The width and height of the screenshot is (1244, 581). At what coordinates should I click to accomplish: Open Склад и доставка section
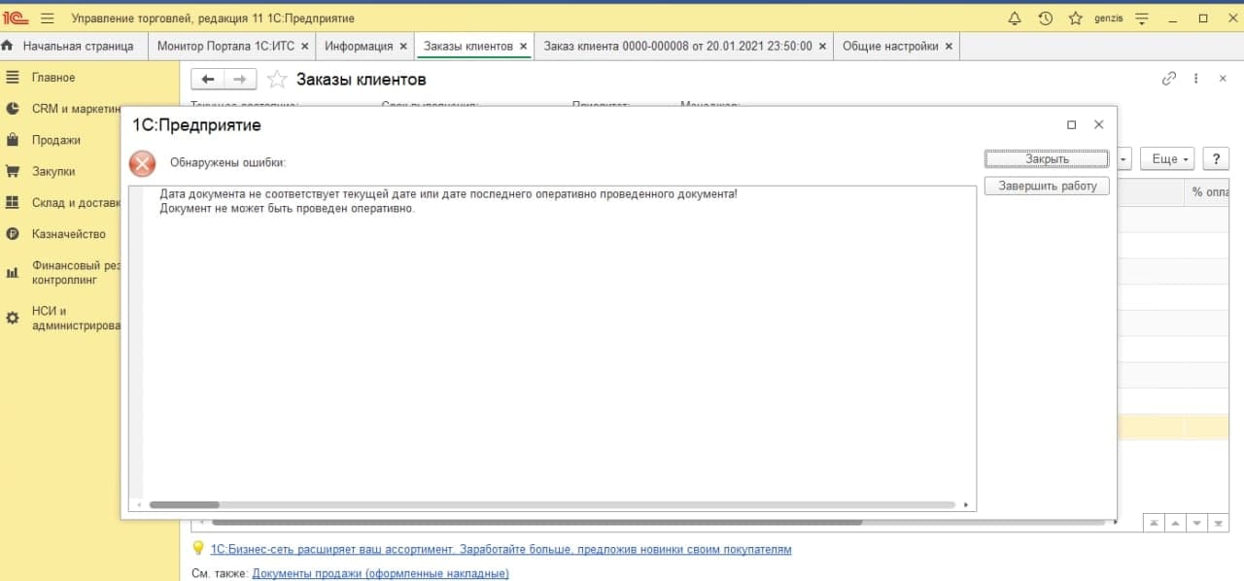76,203
